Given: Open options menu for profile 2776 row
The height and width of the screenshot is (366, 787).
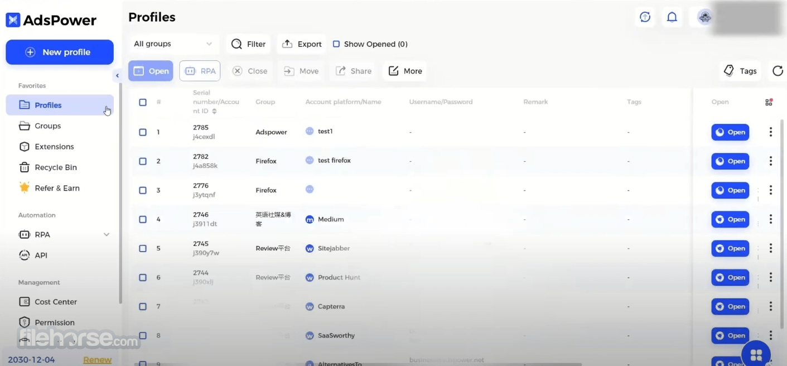Looking at the screenshot, I should tap(771, 190).
